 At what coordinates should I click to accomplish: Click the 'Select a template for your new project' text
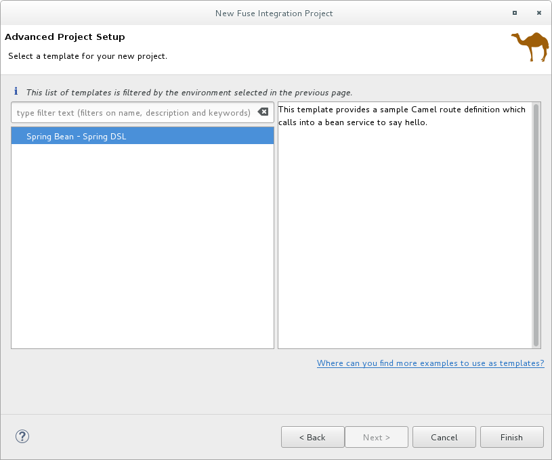(x=87, y=56)
